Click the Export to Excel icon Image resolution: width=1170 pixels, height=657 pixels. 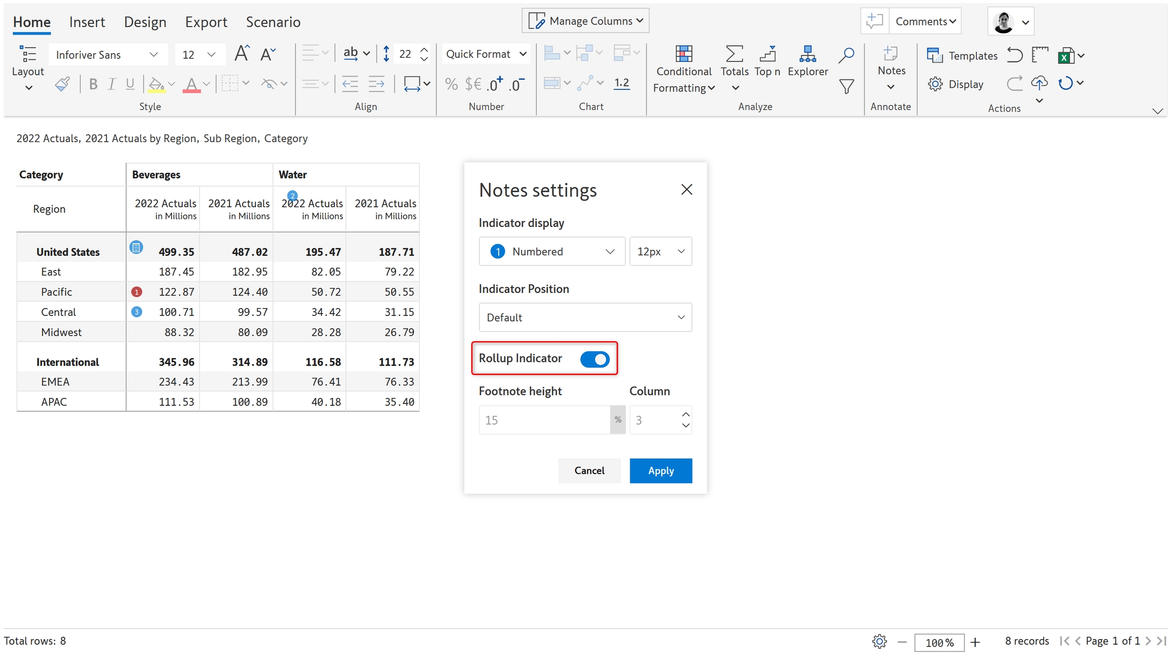pos(1065,55)
